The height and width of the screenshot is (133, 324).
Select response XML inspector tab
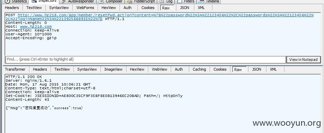273,69
